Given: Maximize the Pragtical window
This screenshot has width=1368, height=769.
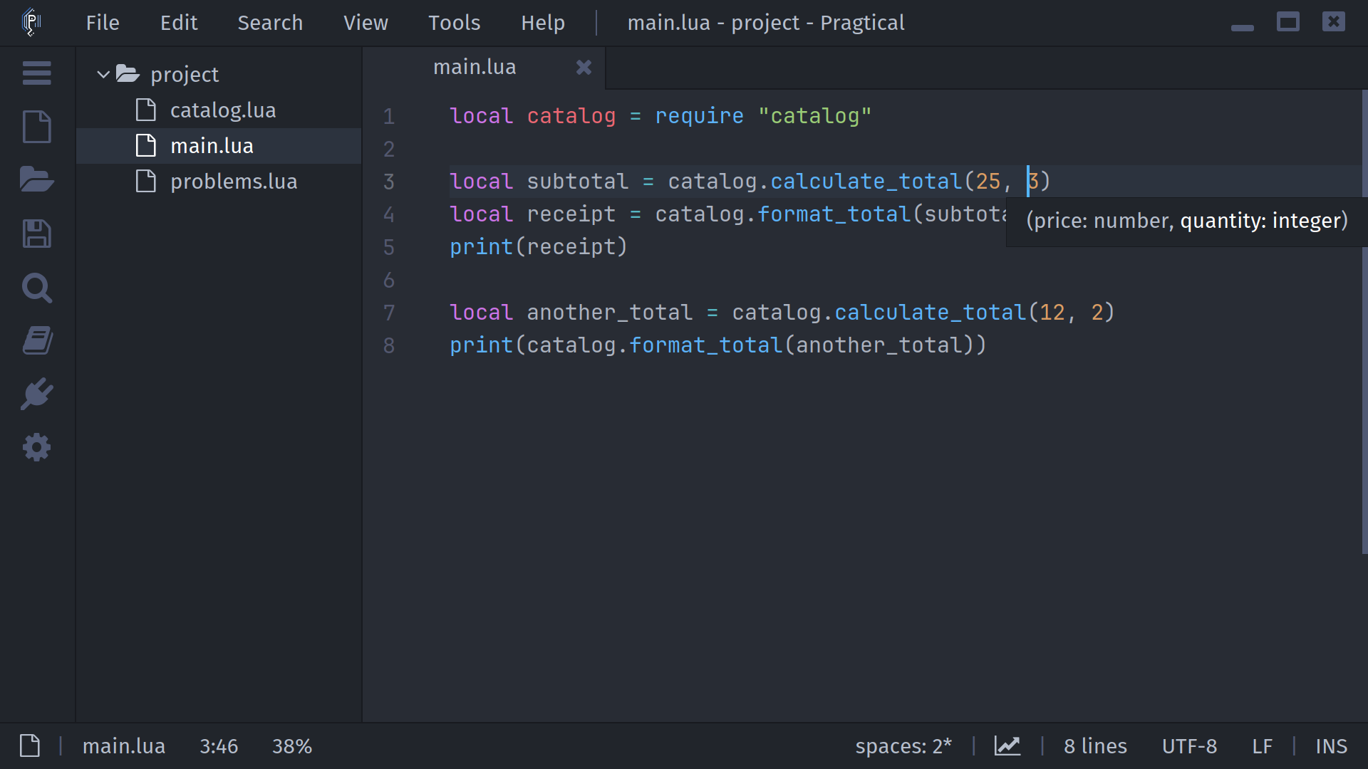Looking at the screenshot, I should point(1287,22).
